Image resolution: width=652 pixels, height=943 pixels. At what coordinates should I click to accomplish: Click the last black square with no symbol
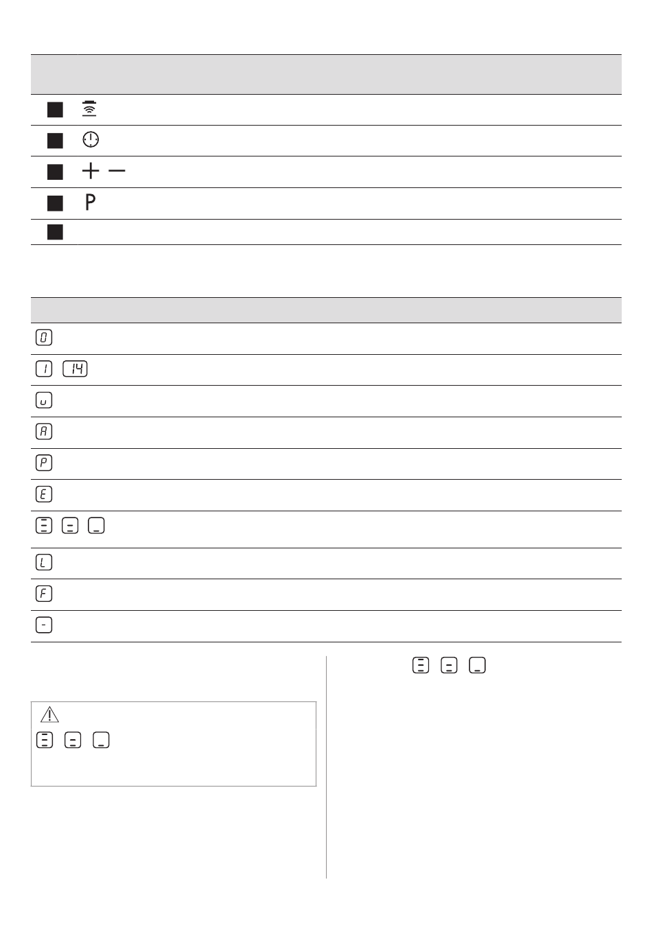point(55,232)
